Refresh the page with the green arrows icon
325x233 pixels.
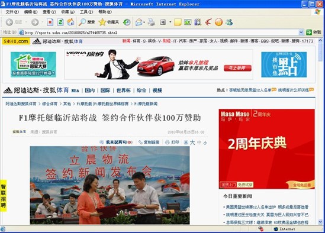pyautogui.click(x=60, y=22)
